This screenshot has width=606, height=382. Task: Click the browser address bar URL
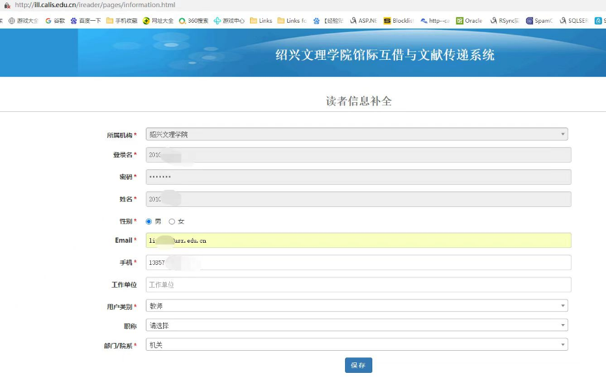pos(94,5)
